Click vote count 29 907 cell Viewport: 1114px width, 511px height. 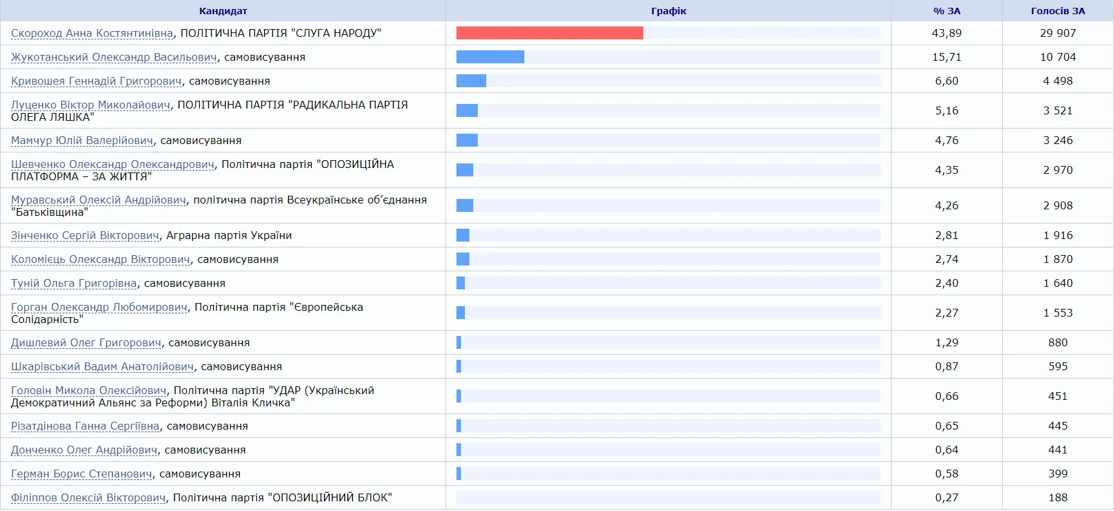1058,34
